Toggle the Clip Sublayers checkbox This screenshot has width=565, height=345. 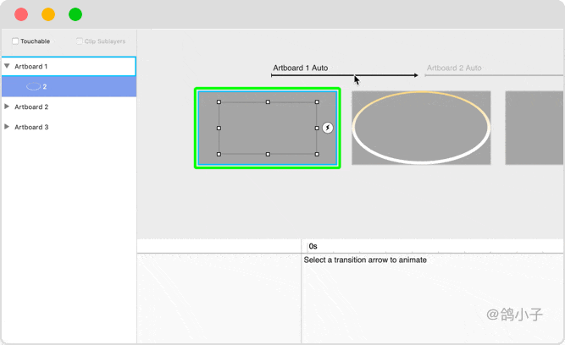[x=80, y=41]
